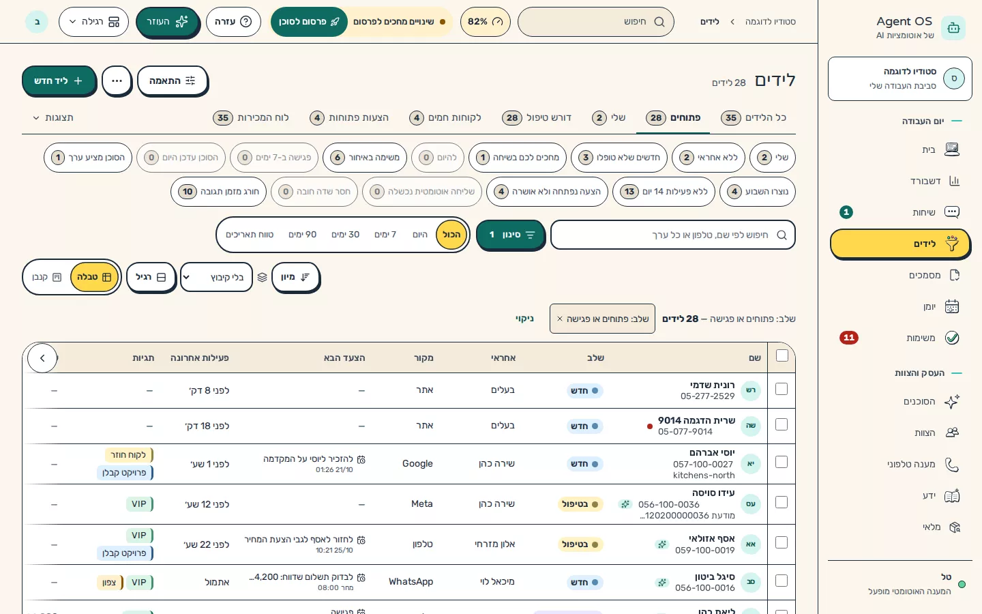
Task: Switch to לקוחות חמים tab
Action: tap(445, 117)
